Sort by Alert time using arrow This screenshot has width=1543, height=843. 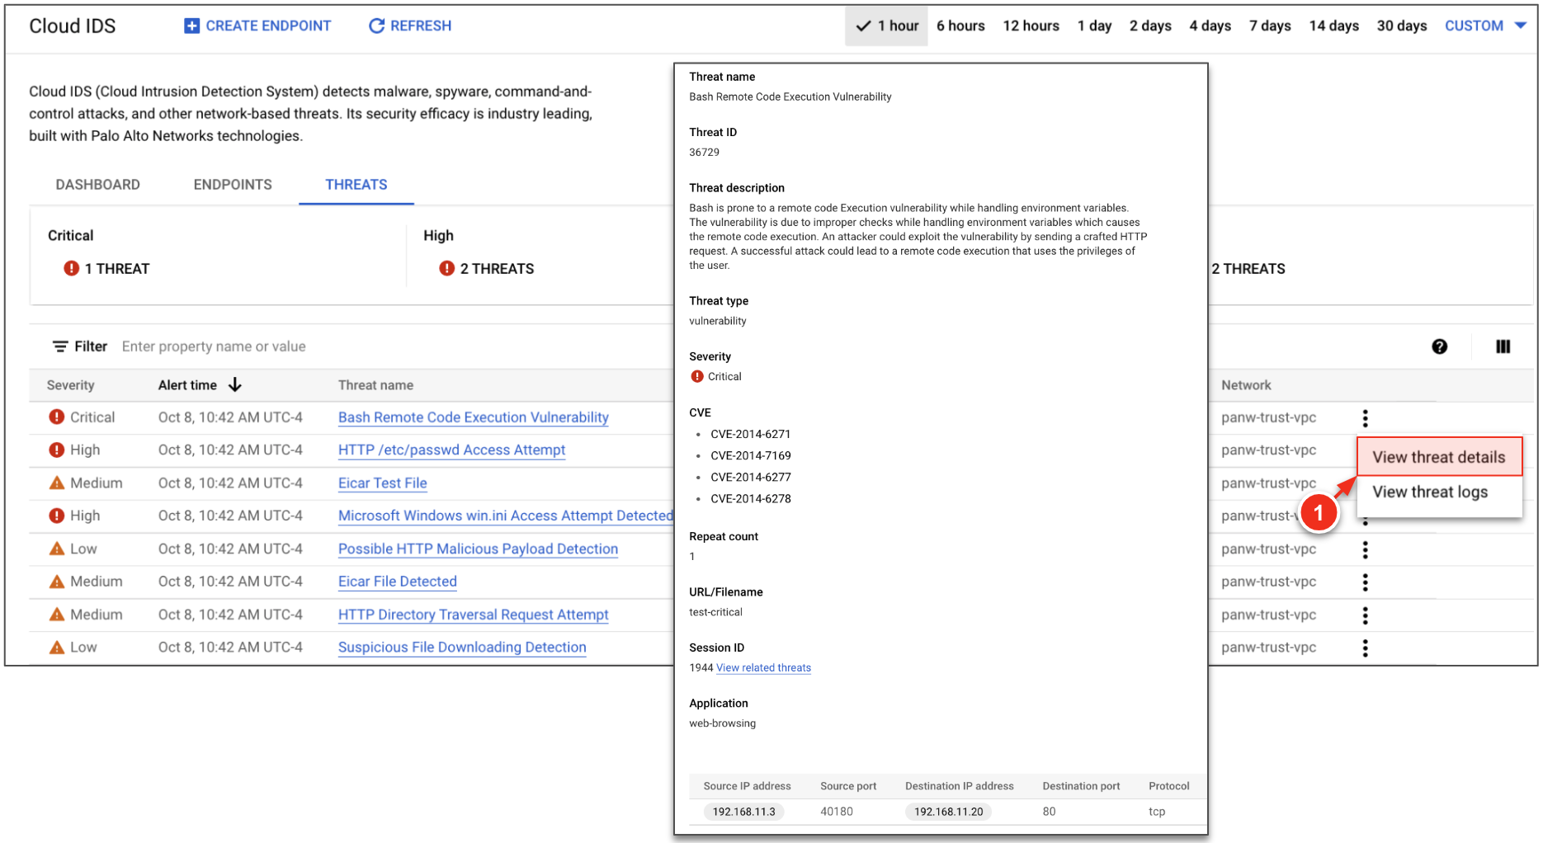(235, 385)
